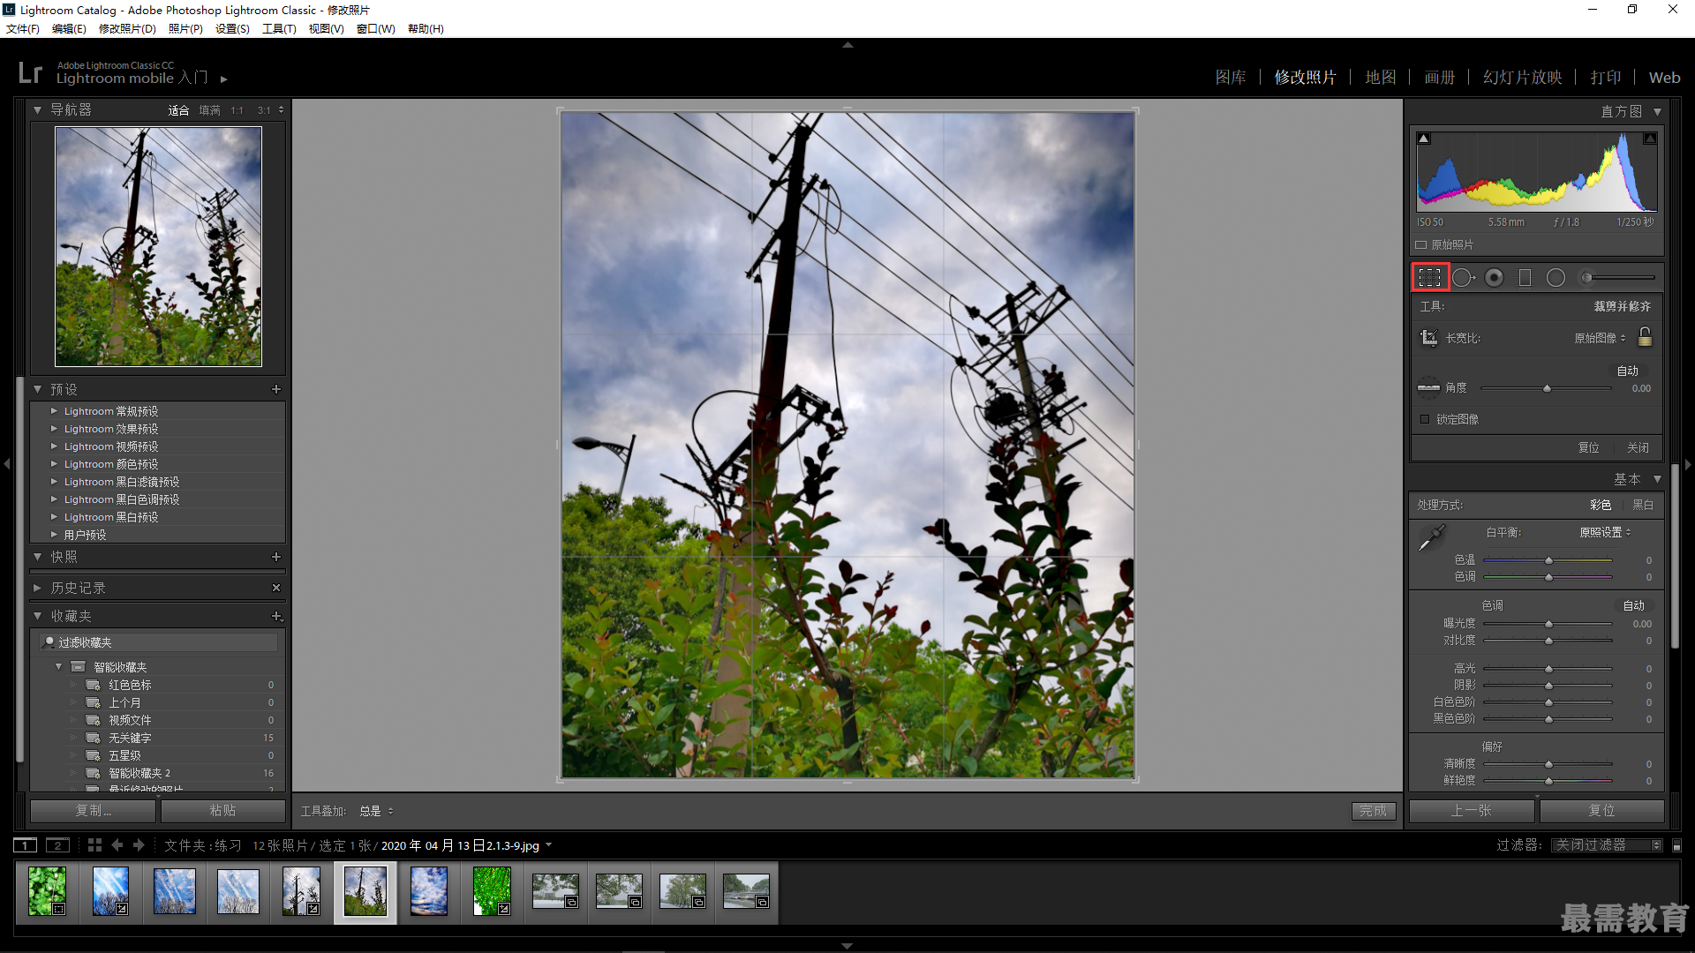Hide the top module picker arrow
1695x953 pixels.
click(x=847, y=44)
